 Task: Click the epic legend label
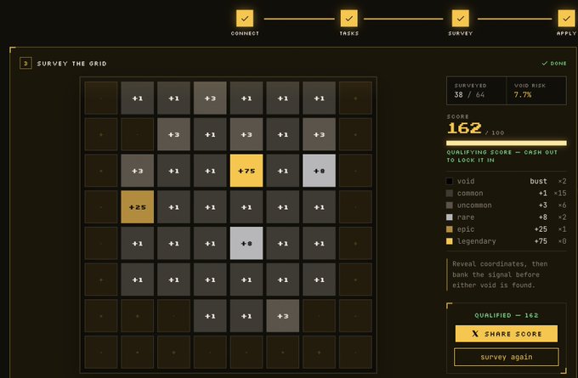tap(466, 229)
